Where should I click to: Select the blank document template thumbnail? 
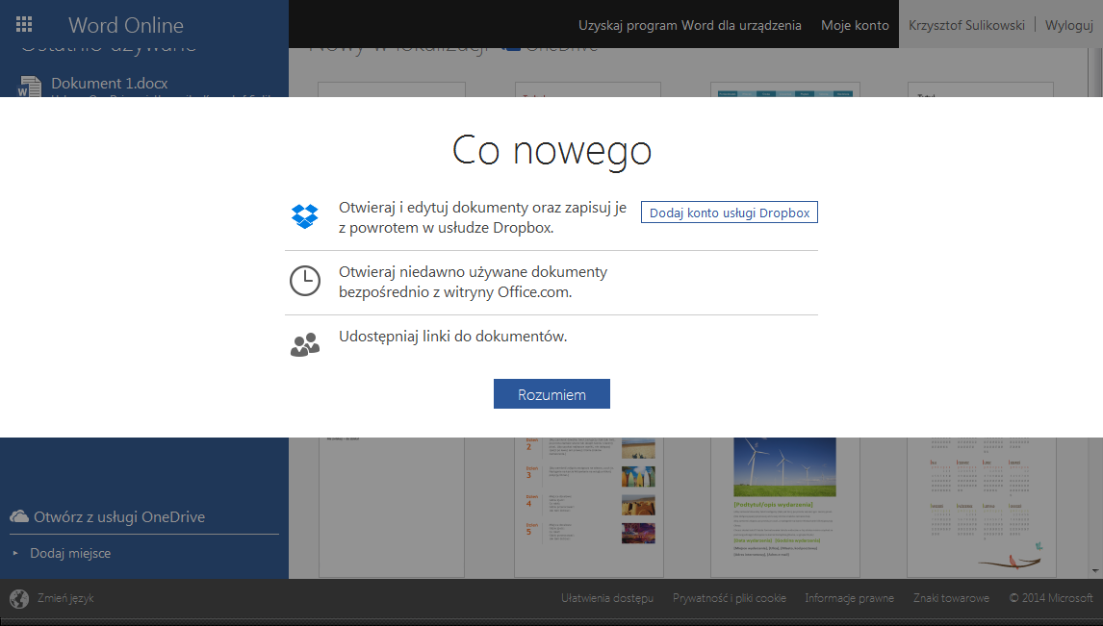point(391,507)
